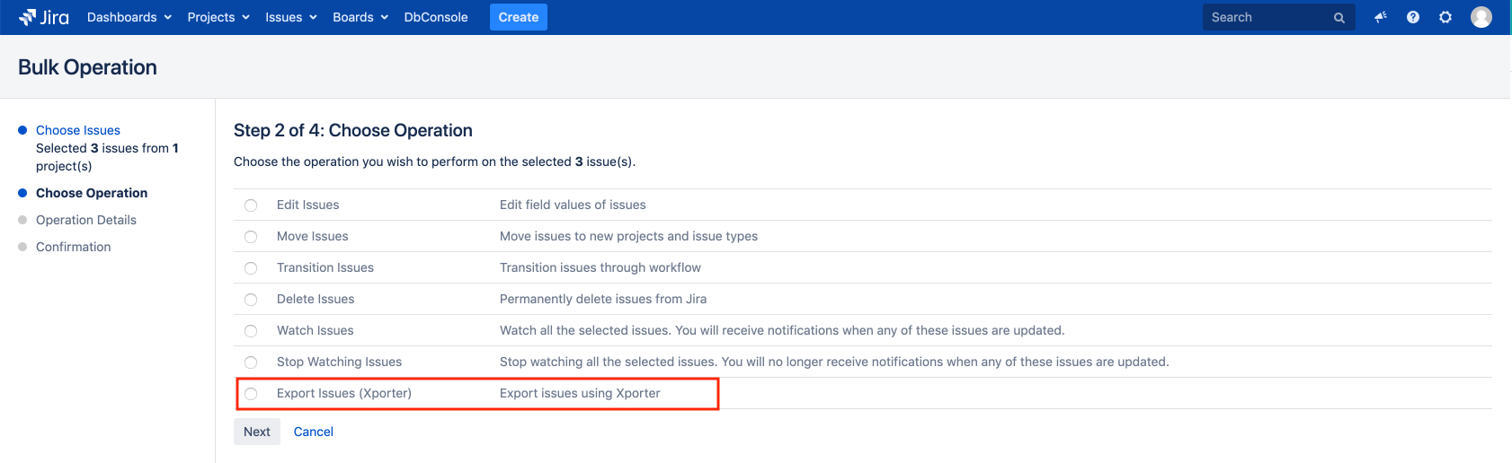
Task: Select the Move Issues radio button
Action: pyautogui.click(x=251, y=237)
